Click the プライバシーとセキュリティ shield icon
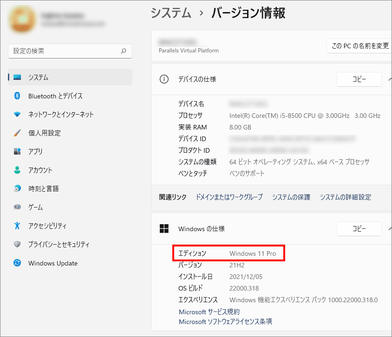Viewport: 392px width, 337px height. (x=17, y=245)
